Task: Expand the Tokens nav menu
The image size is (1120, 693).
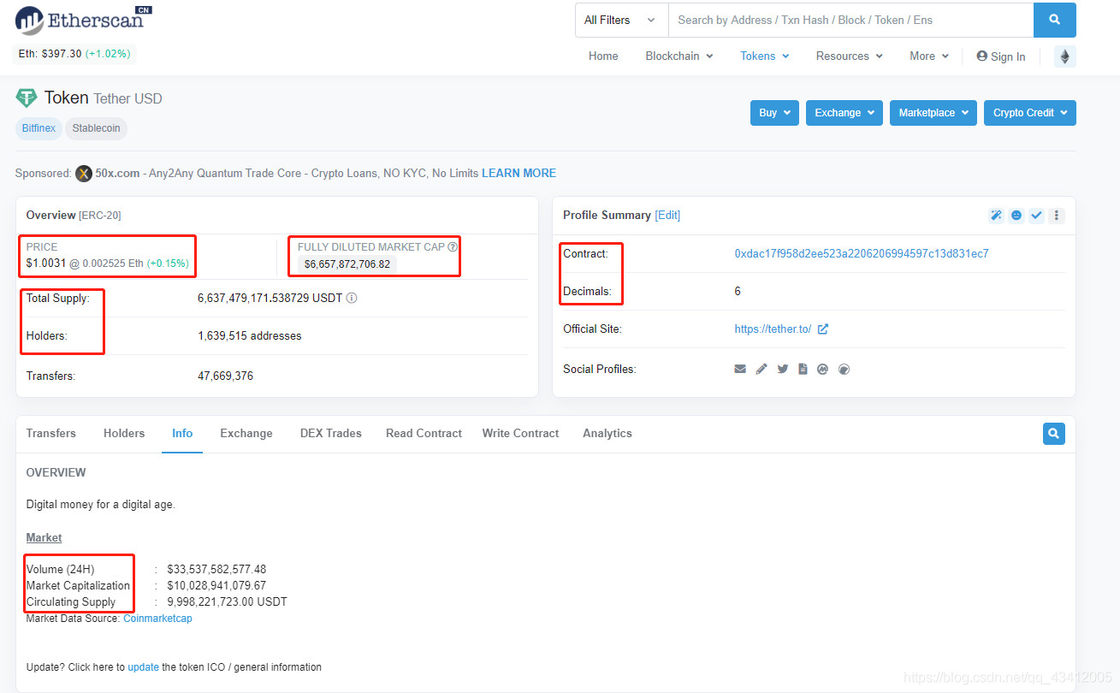Action: pyautogui.click(x=765, y=56)
